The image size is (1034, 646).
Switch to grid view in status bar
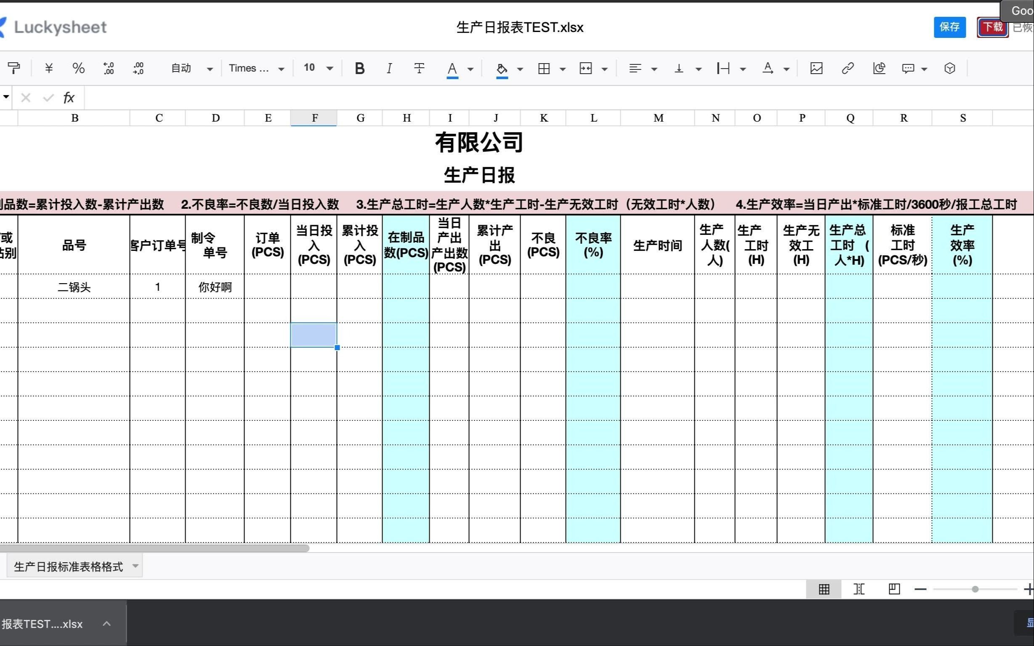[x=825, y=589]
